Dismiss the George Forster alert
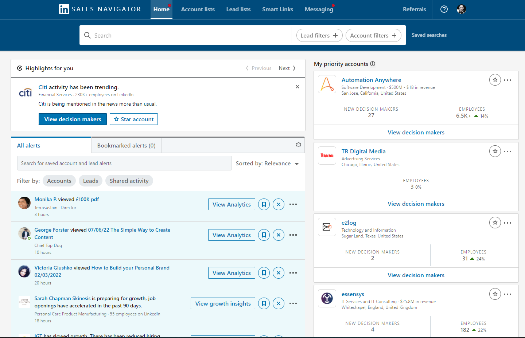 click(x=279, y=235)
